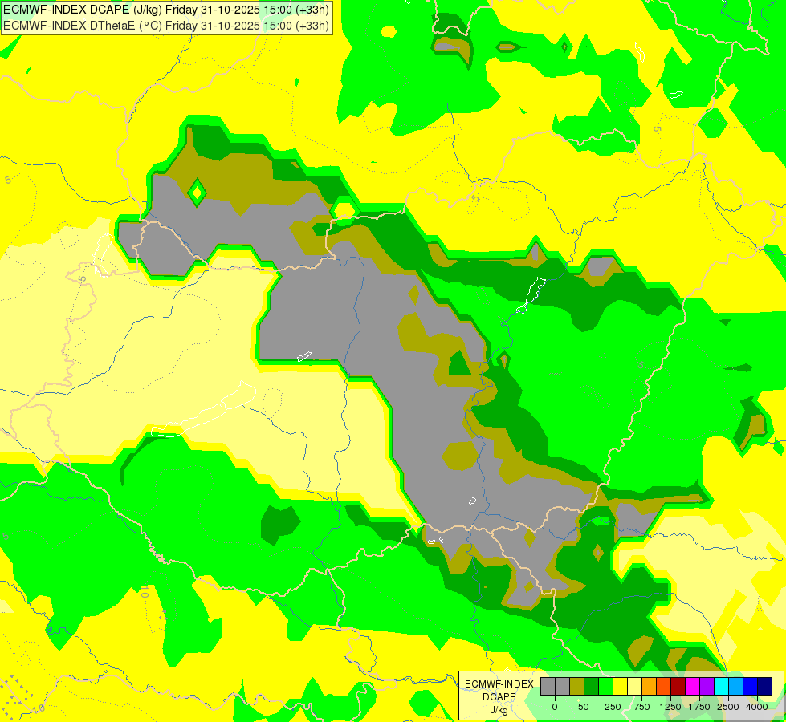Click the legend value 250
This screenshot has height=722, width=786.
(613, 707)
